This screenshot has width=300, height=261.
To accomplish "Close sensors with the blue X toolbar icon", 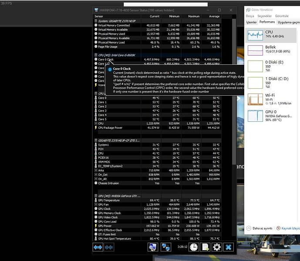I will 229,247.
